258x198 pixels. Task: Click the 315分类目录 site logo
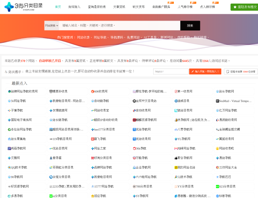(23, 7)
